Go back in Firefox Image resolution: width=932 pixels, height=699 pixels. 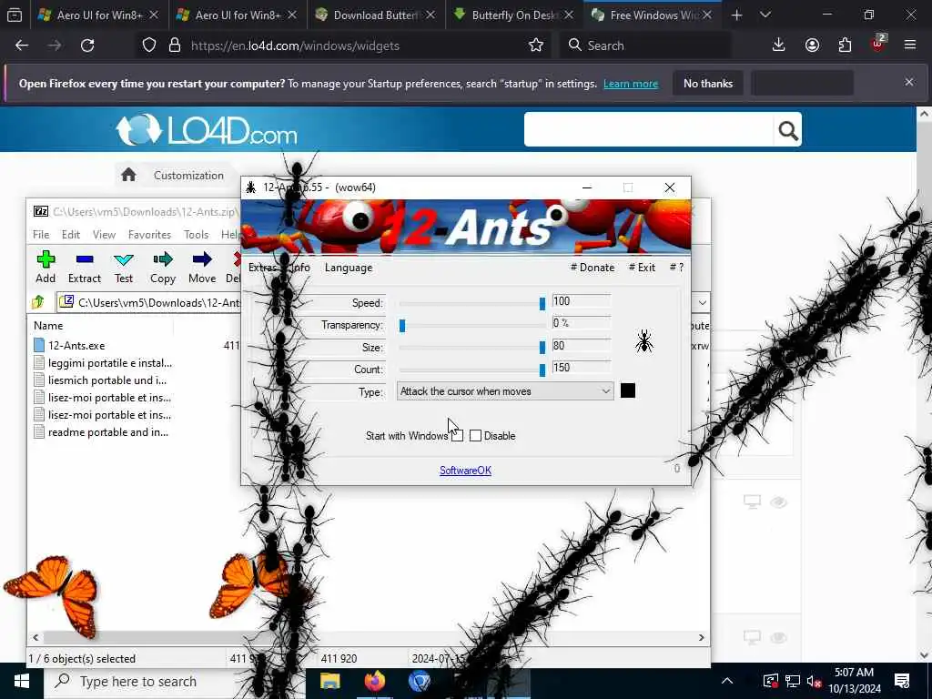click(x=22, y=46)
